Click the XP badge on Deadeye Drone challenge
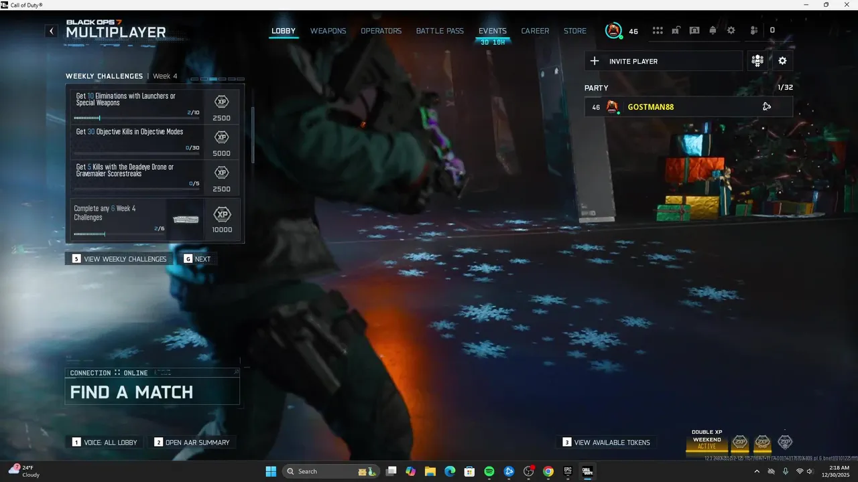The width and height of the screenshot is (858, 482). [x=221, y=173]
